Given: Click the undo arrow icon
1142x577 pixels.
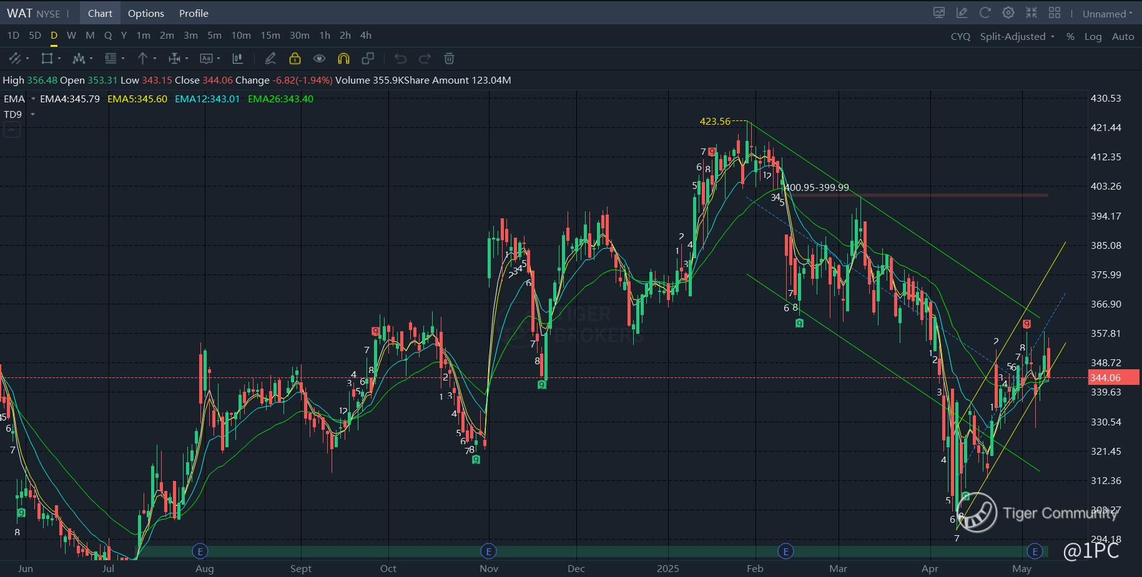Looking at the screenshot, I should [400, 59].
